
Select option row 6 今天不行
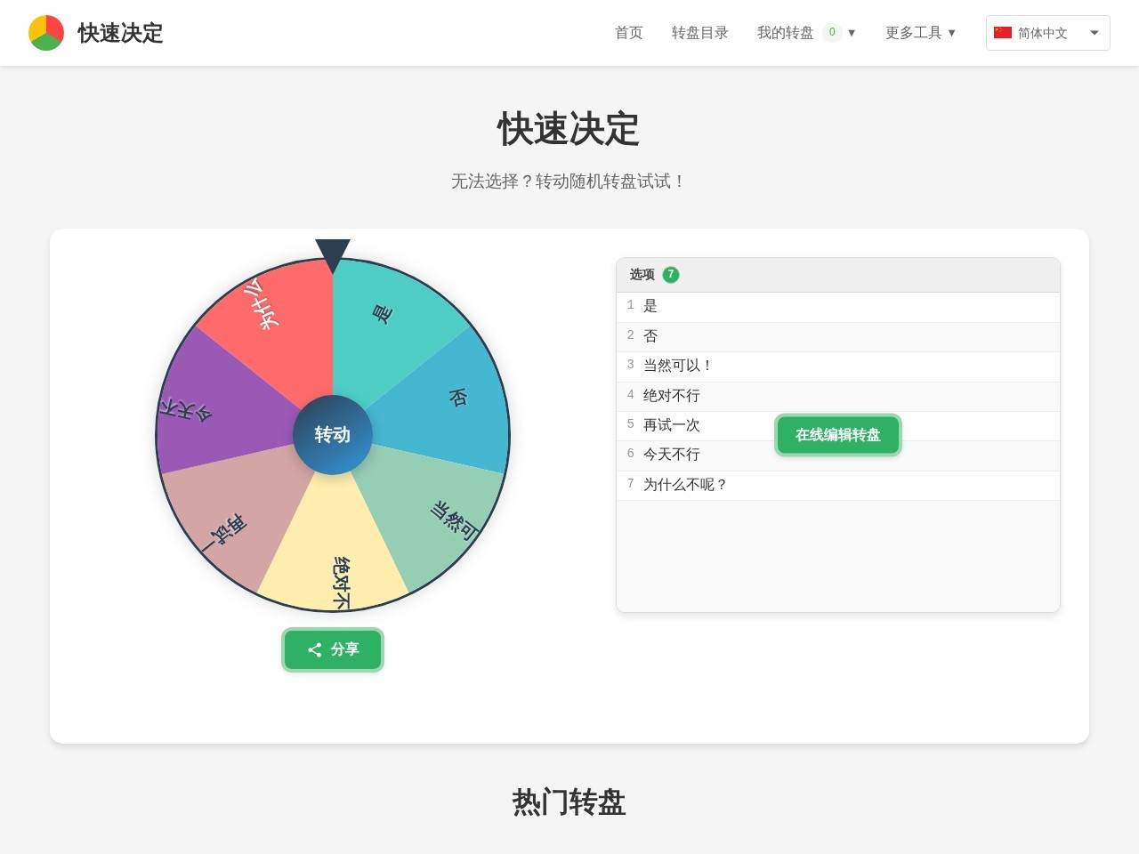(838, 455)
